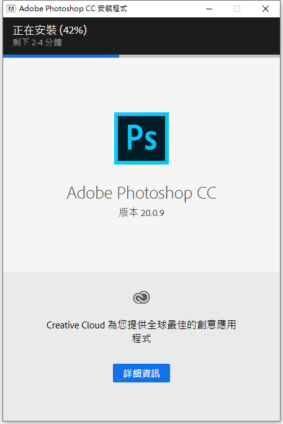Click the 剩下 2-4 分鐘 remaining time text
283x424 pixels.
[x=37, y=42]
